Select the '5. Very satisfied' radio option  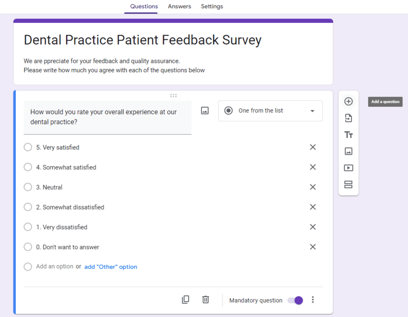(x=28, y=147)
